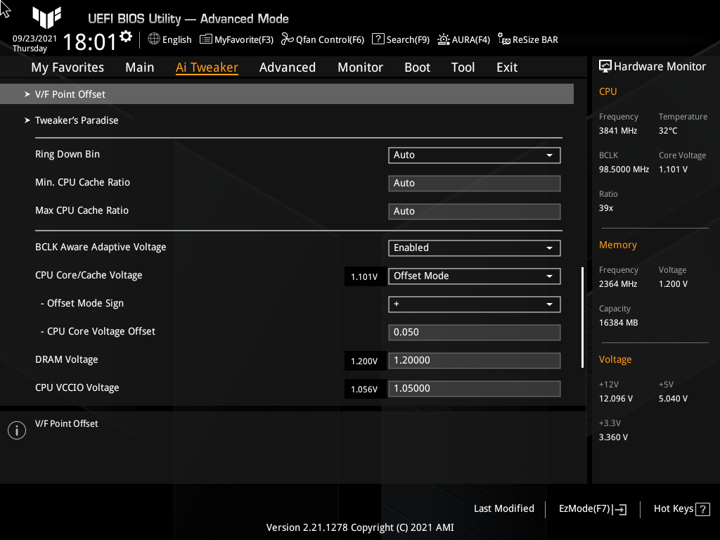Image resolution: width=720 pixels, height=540 pixels.
Task: Go to the Exit tab
Action: point(507,67)
